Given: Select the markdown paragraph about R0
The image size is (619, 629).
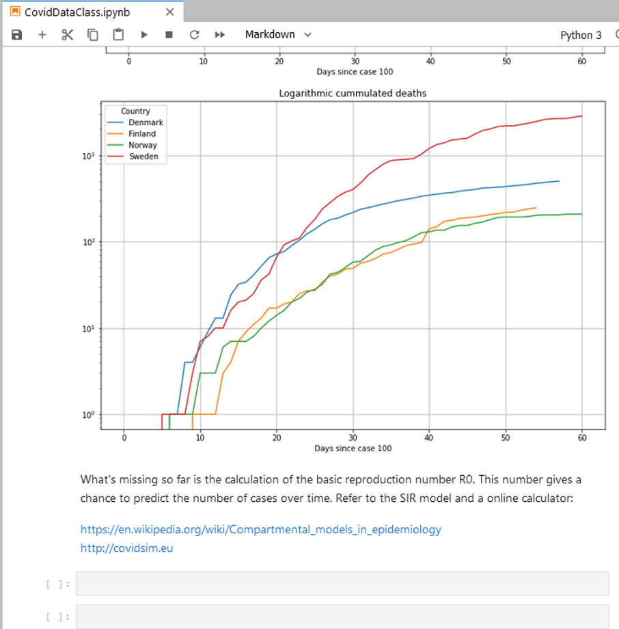Looking at the screenshot, I should click(x=331, y=489).
